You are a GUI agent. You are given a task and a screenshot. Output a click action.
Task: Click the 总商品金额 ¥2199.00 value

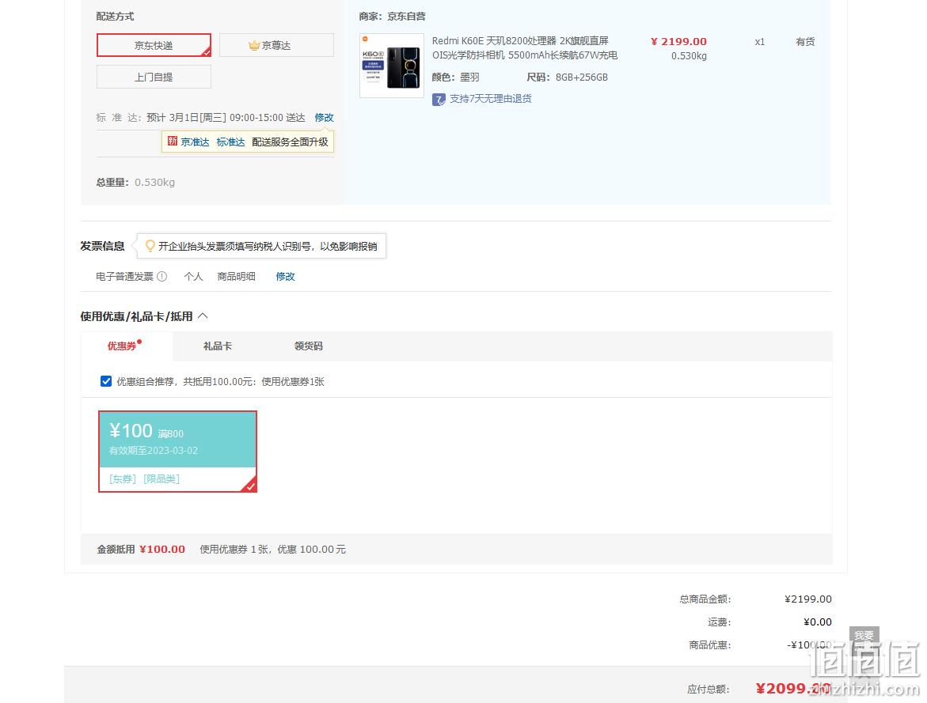[808, 599]
